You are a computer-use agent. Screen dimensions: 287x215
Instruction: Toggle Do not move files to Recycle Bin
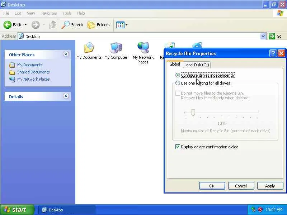(178, 93)
